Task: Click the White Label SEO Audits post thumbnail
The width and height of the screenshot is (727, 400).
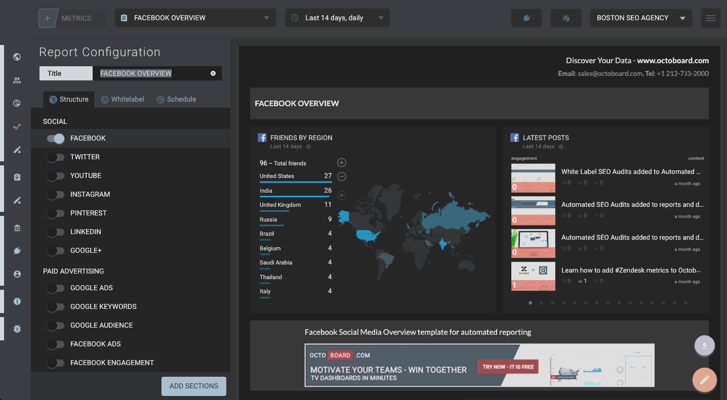Action: coord(533,178)
